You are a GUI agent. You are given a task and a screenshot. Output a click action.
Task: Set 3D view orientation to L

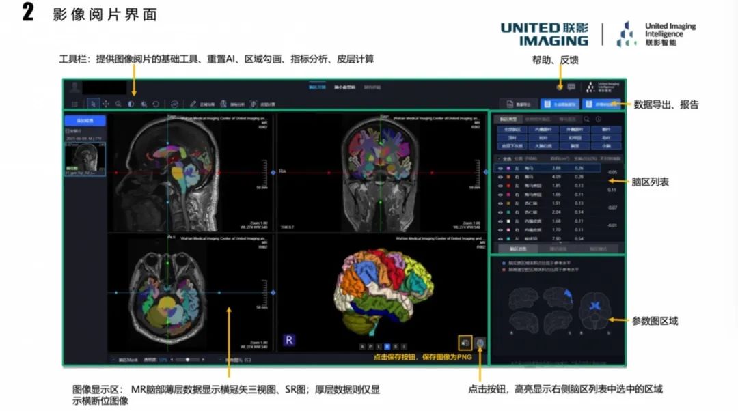coord(379,346)
